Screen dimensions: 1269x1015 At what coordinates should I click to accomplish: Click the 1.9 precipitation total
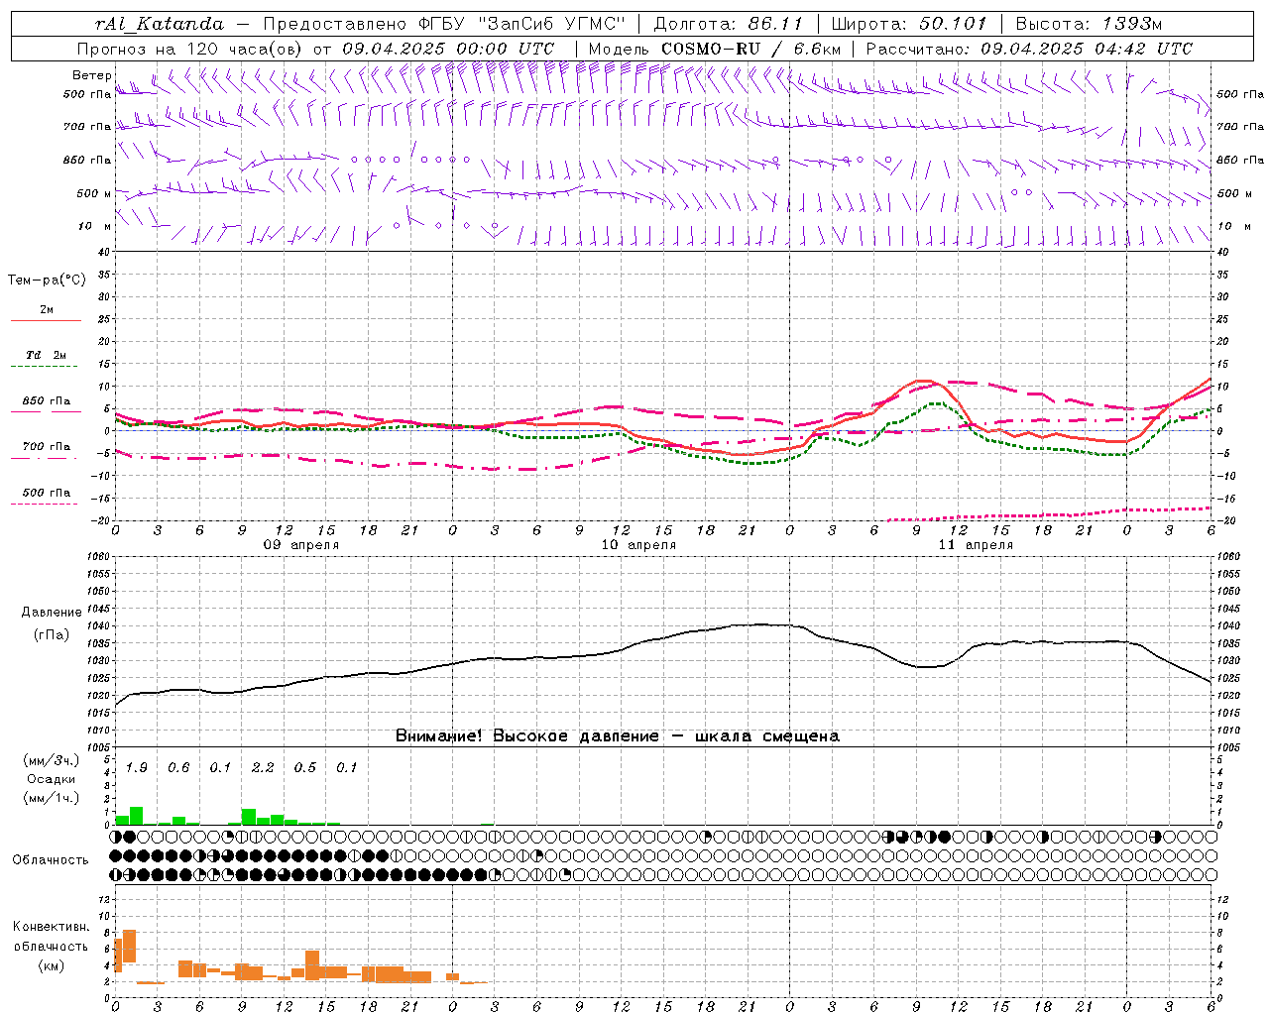[136, 767]
